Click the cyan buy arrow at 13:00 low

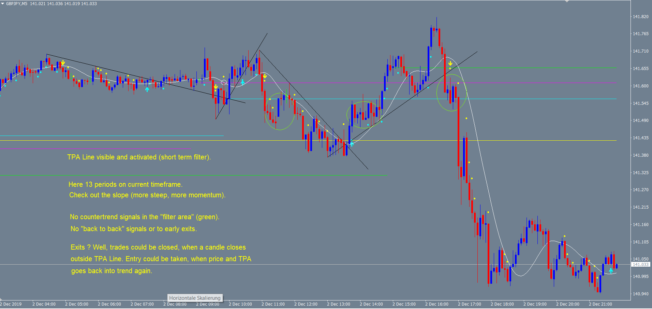tap(352, 144)
